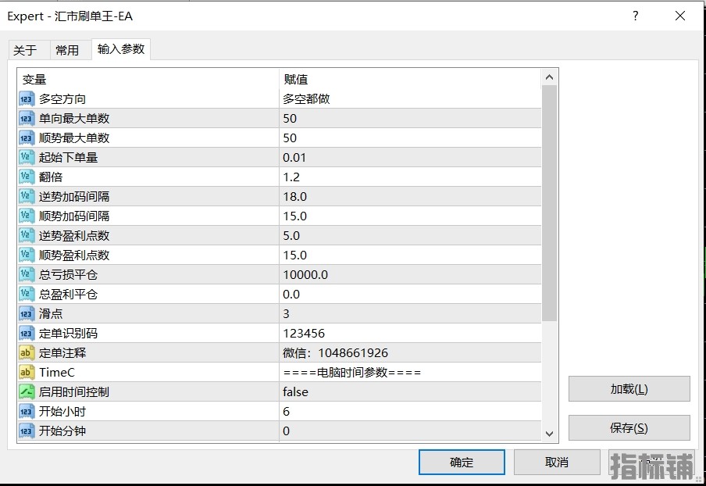Confirm with the 确定 button

click(x=462, y=462)
